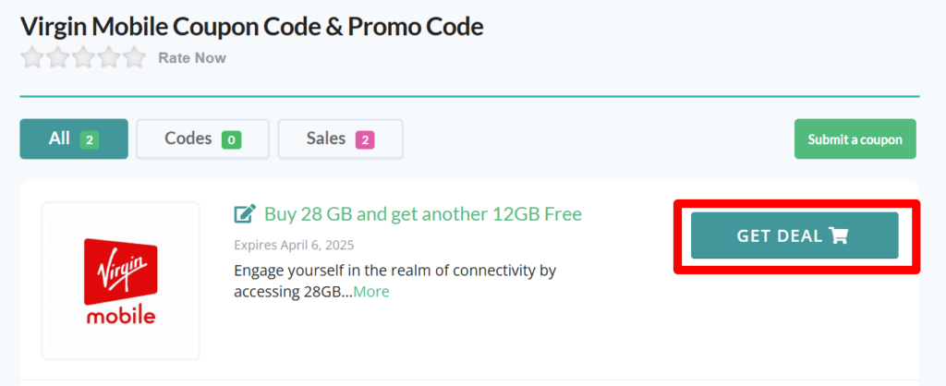Switch to the All coupons tab
The image size is (946, 386).
click(74, 139)
